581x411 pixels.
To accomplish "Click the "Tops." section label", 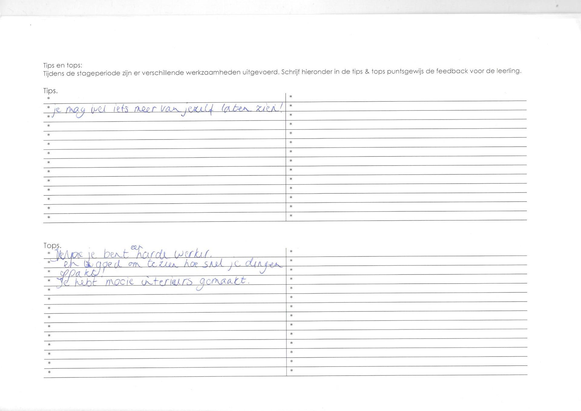I will point(52,245).
